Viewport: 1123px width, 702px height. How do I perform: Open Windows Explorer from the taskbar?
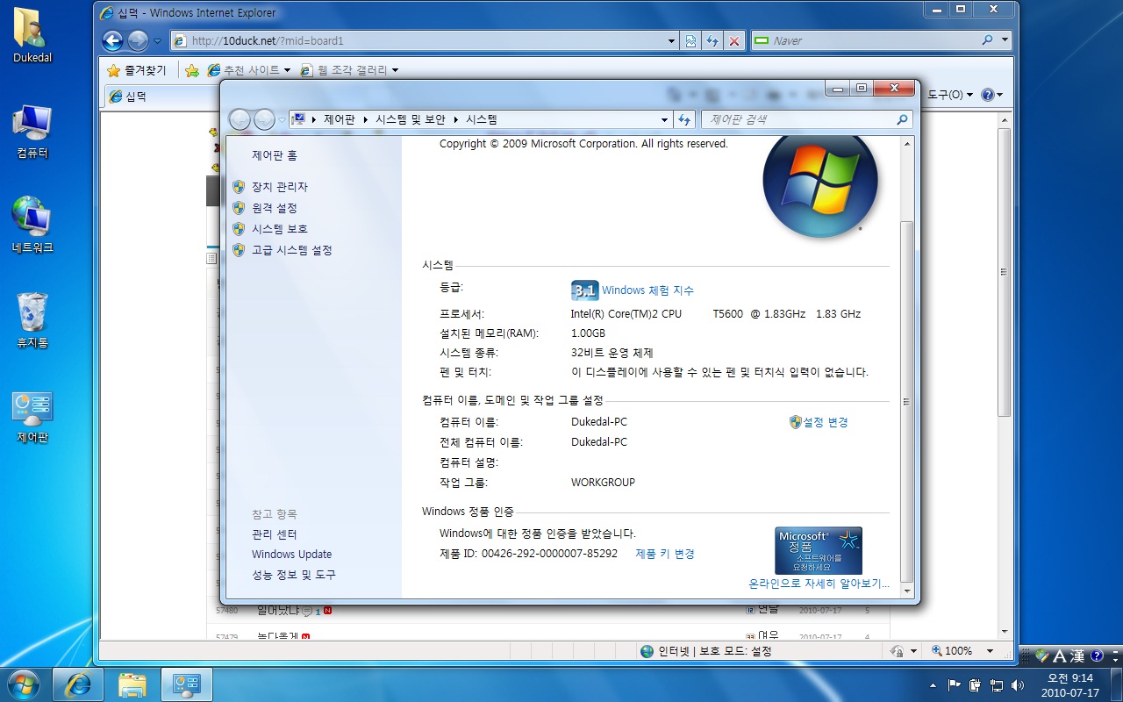132,684
